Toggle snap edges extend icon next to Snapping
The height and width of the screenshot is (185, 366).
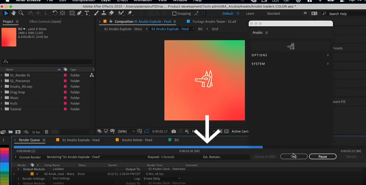tap(196, 13)
